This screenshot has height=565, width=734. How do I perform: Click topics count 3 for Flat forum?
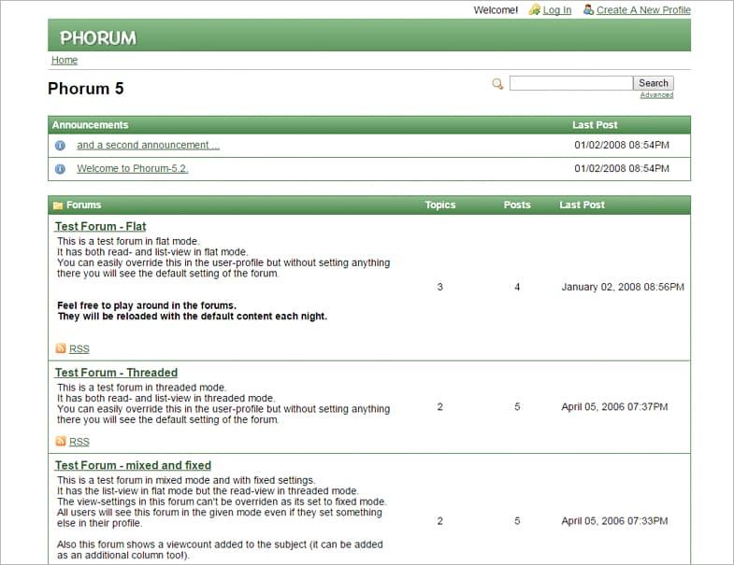(x=440, y=288)
